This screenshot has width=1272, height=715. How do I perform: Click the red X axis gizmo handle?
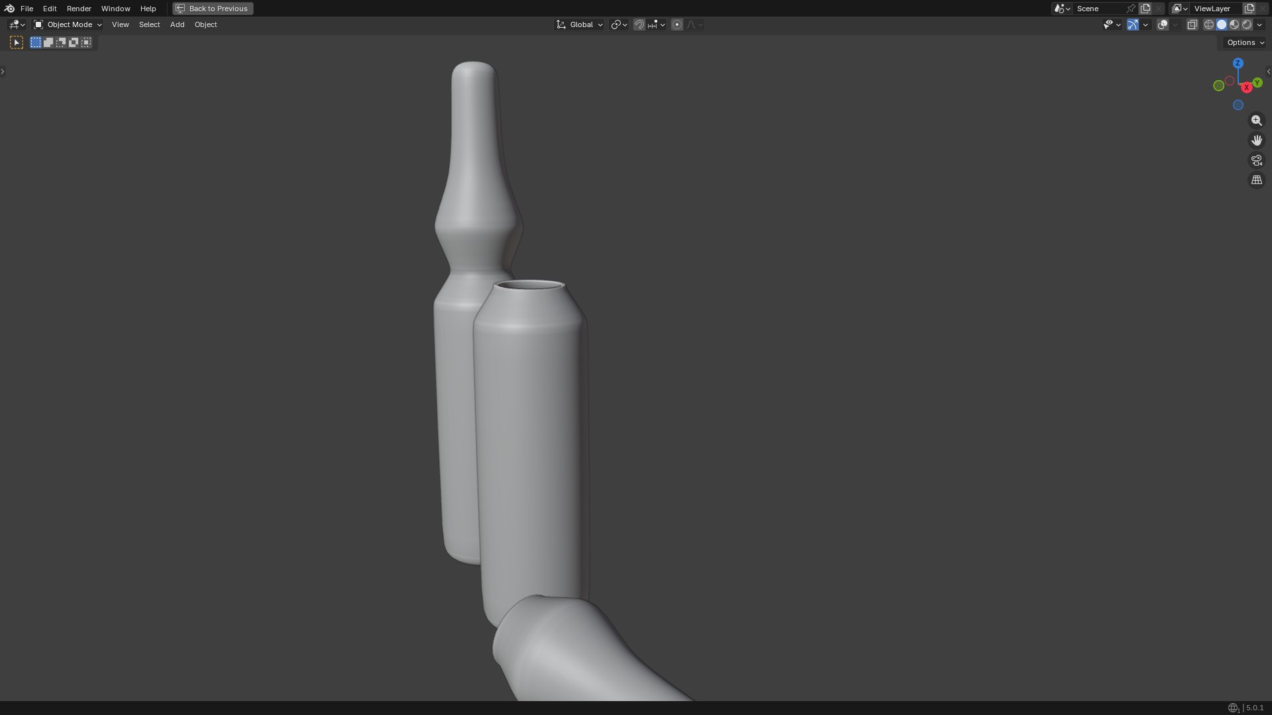click(x=1246, y=87)
